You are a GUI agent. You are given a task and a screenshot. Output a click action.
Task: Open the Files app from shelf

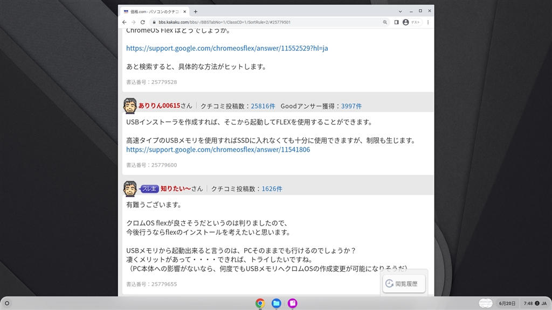click(277, 303)
